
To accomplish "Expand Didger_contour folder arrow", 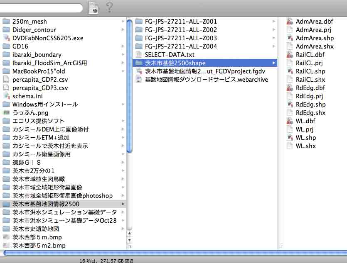I will point(123,29).
